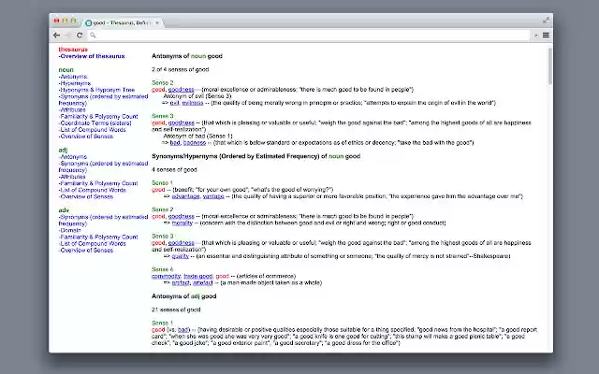This screenshot has height=374, width=599.
Task: Open noun 'Familiarity & Polysemy Count' link
Action: click(x=98, y=116)
